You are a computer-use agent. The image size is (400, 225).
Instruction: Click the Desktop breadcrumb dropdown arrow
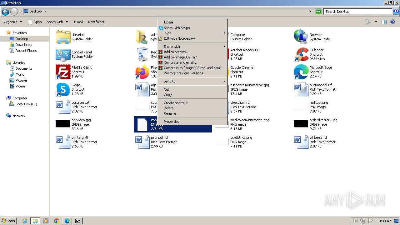click(45, 12)
